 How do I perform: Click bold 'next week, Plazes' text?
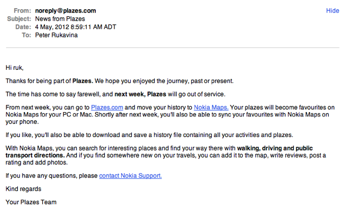tap(141, 94)
